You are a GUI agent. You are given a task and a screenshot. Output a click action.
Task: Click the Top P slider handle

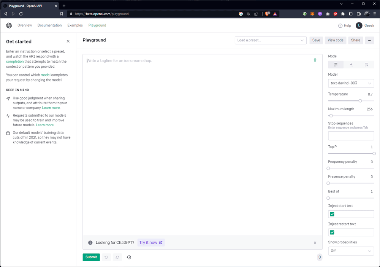point(374,154)
